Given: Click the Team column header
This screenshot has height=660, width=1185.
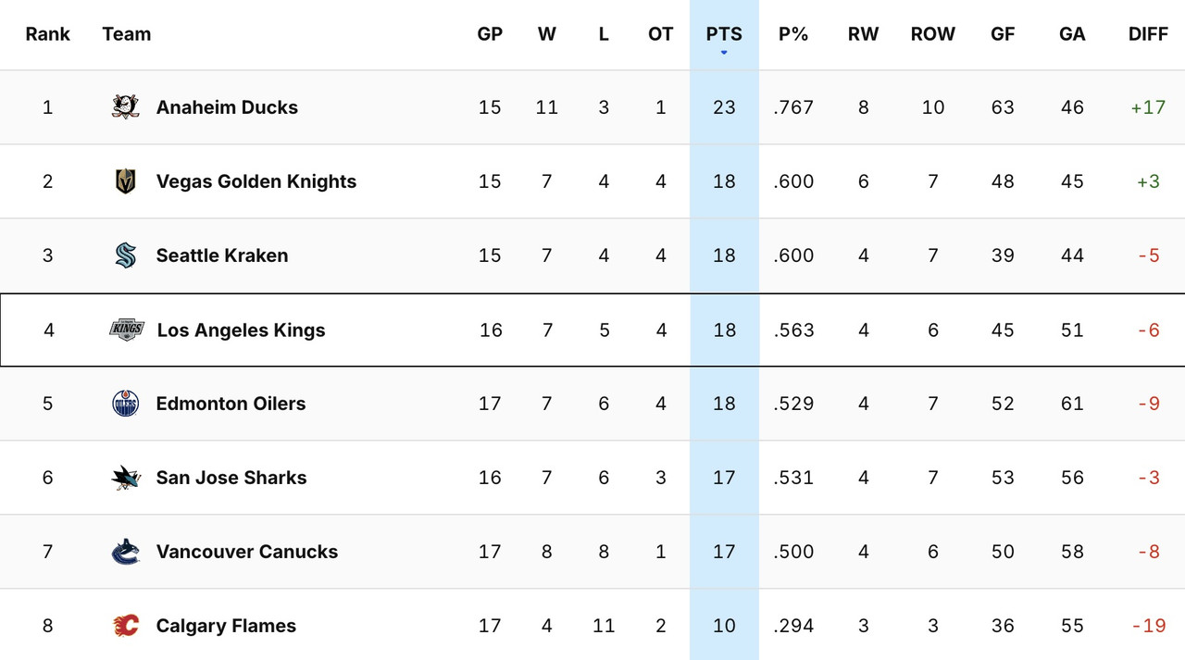Looking at the screenshot, I should click(x=127, y=34).
